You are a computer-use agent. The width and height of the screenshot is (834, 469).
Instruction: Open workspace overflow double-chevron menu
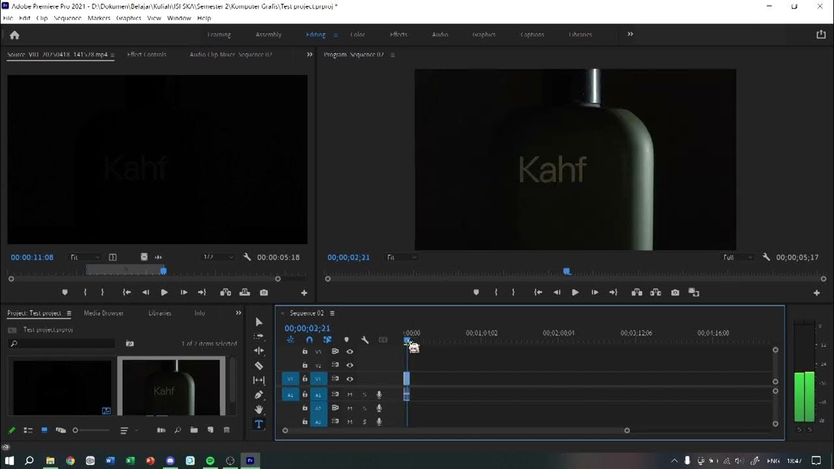pyautogui.click(x=630, y=34)
